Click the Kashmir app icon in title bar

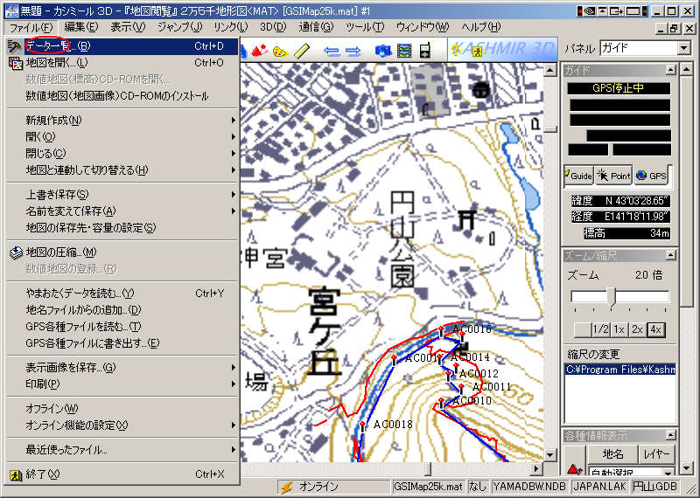pos(11,11)
